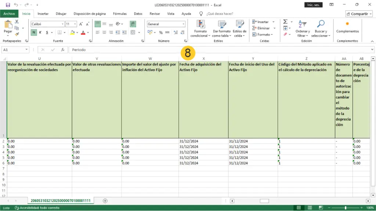Click the Ordenar y filtrar icon
The image size is (376, 211).
click(303, 24)
